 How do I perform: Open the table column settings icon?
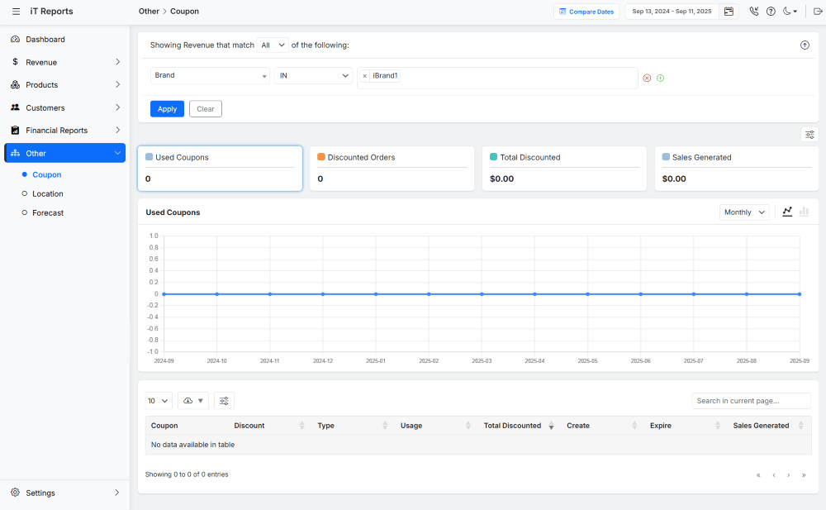tap(224, 400)
